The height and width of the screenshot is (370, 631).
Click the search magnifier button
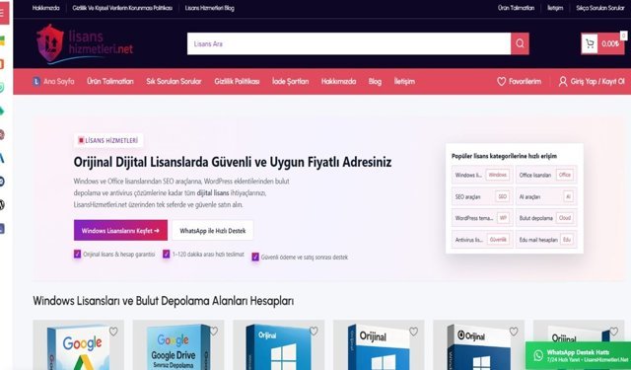coord(520,43)
